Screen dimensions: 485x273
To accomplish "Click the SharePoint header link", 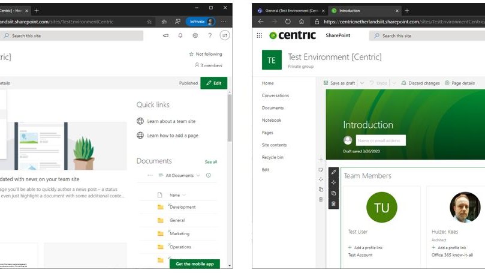I will 338,35.
